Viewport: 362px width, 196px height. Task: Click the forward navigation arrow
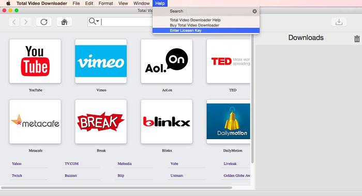[26, 22]
